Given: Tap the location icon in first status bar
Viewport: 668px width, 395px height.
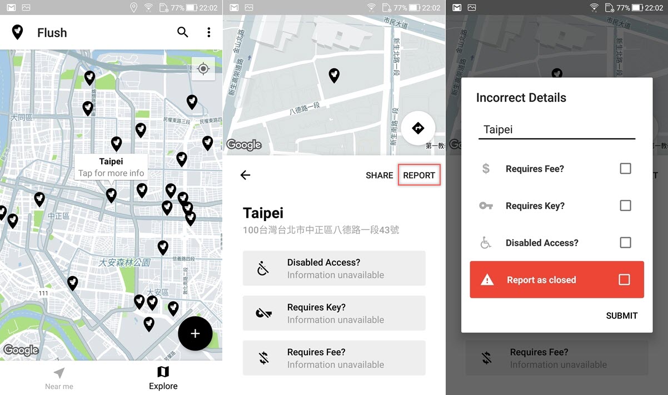Looking at the screenshot, I should point(133,8).
